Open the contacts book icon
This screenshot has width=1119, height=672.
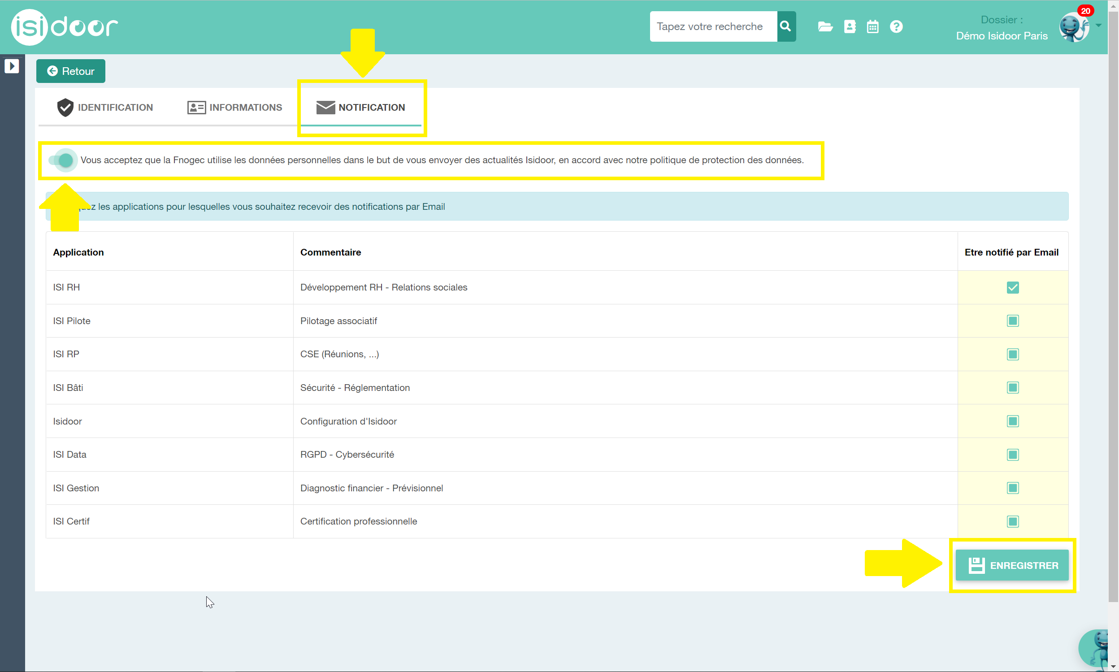coord(850,27)
